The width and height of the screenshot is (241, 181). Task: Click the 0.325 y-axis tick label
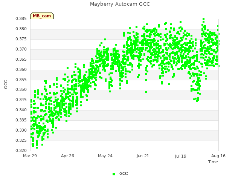(21, 140)
